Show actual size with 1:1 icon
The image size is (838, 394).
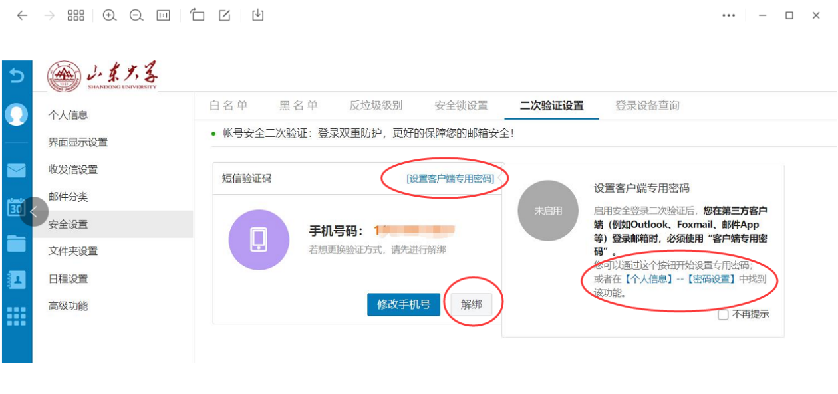[x=164, y=15]
